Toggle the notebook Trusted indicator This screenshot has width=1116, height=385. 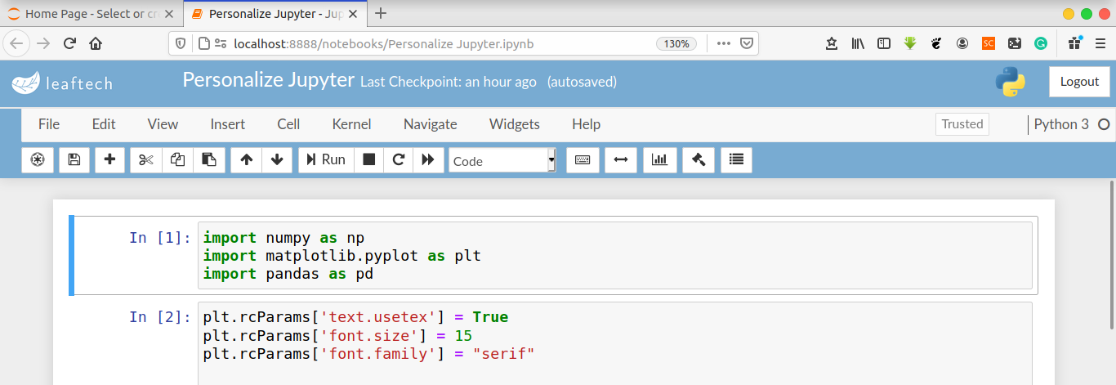coord(962,124)
